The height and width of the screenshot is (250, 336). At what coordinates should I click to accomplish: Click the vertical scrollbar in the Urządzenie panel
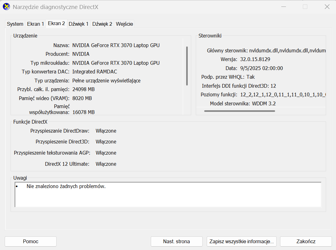coord(187,66)
